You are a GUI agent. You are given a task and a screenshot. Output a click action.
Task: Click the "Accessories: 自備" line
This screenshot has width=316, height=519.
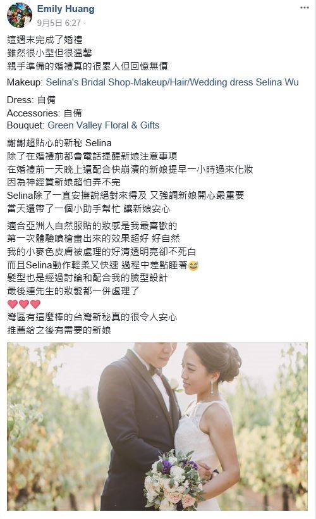click(44, 113)
